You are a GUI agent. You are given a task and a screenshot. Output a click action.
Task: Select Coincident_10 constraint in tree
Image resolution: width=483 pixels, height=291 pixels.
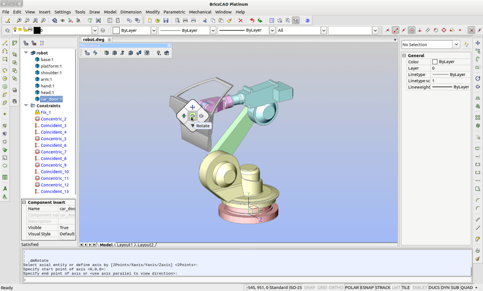point(55,171)
